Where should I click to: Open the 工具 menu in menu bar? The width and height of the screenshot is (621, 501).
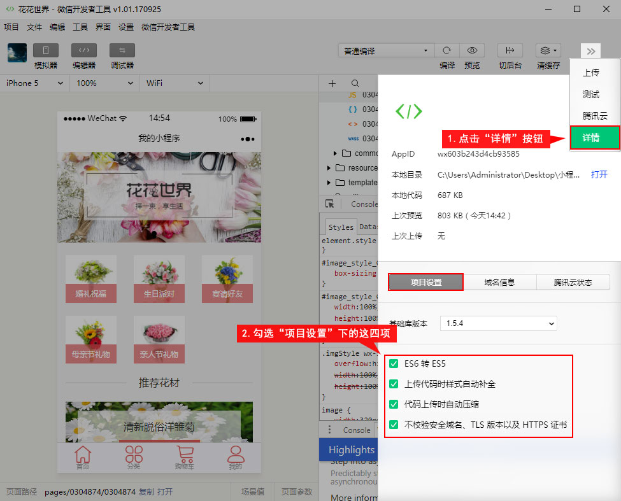(x=80, y=27)
